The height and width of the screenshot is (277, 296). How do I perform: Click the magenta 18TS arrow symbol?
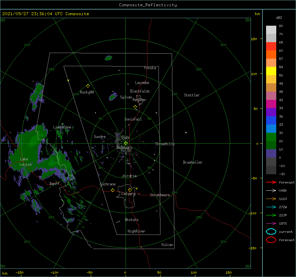click(x=271, y=224)
